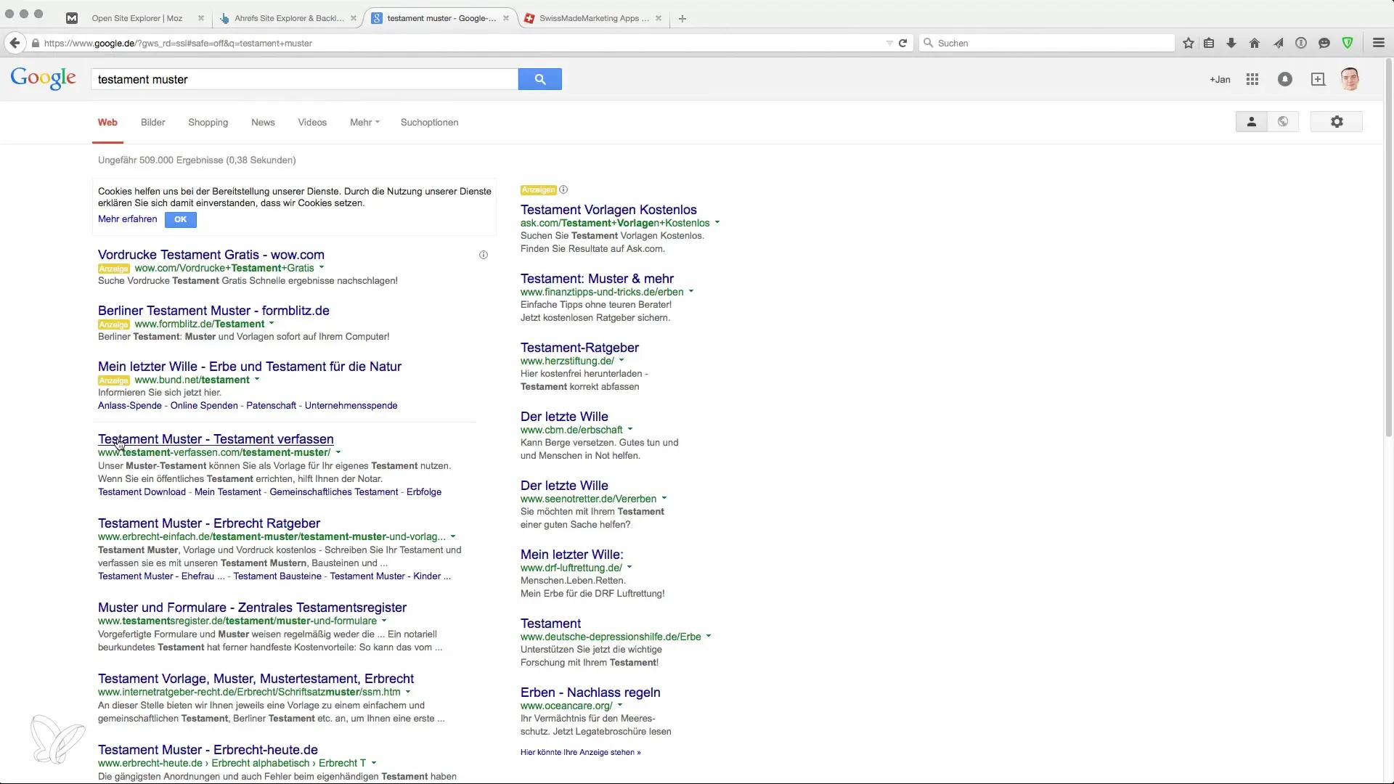Screen dimensions: 1394x784
Task: Open the Mehr erfahren cookie link
Action: tap(128, 219)
